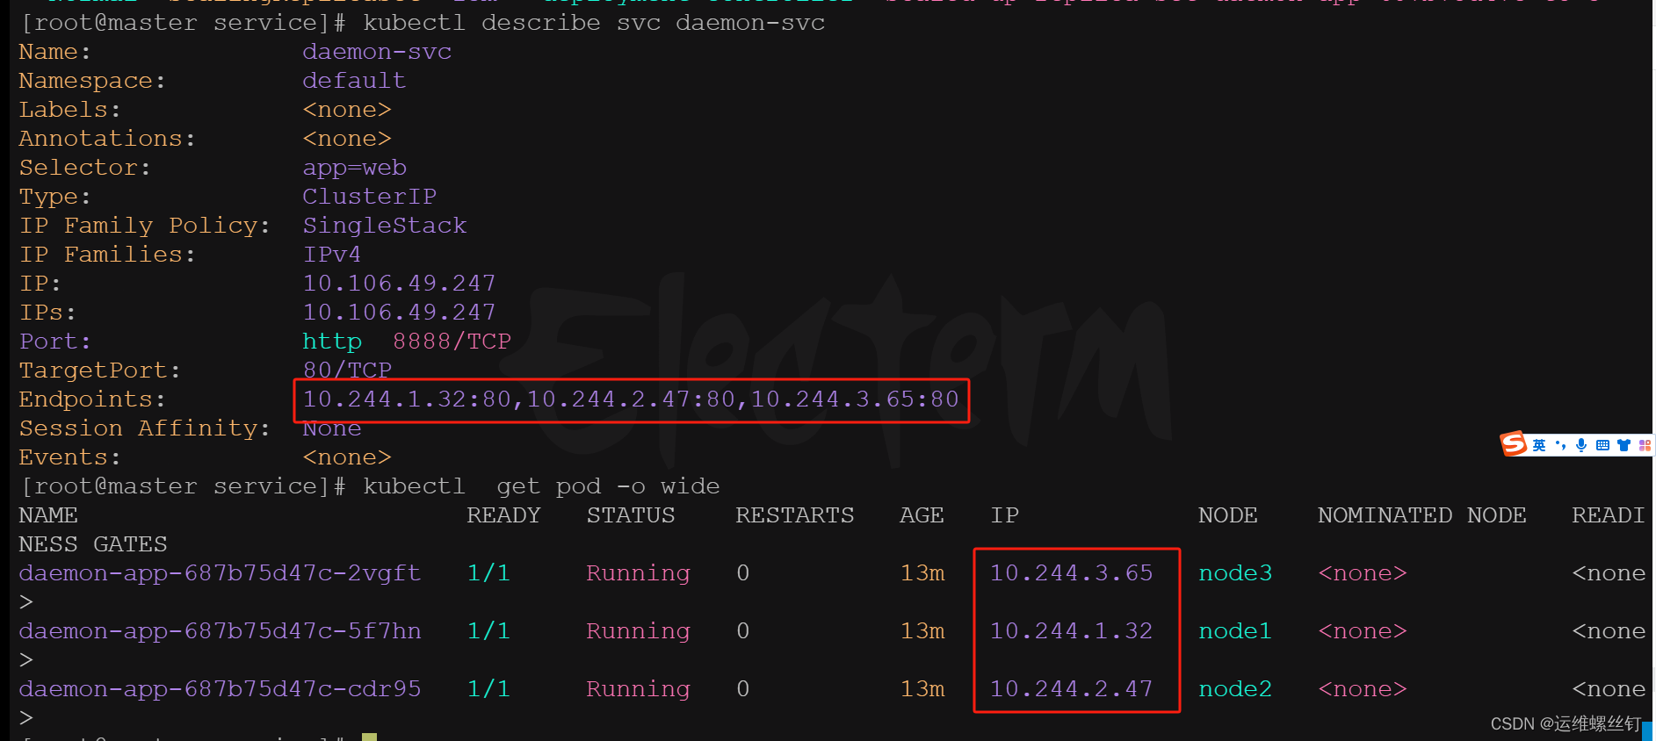The width and height of the screenshot is (1656, 741).
Task: Select pod name daemon-app-687b75d47c-5f7hn
Action: 220,631
